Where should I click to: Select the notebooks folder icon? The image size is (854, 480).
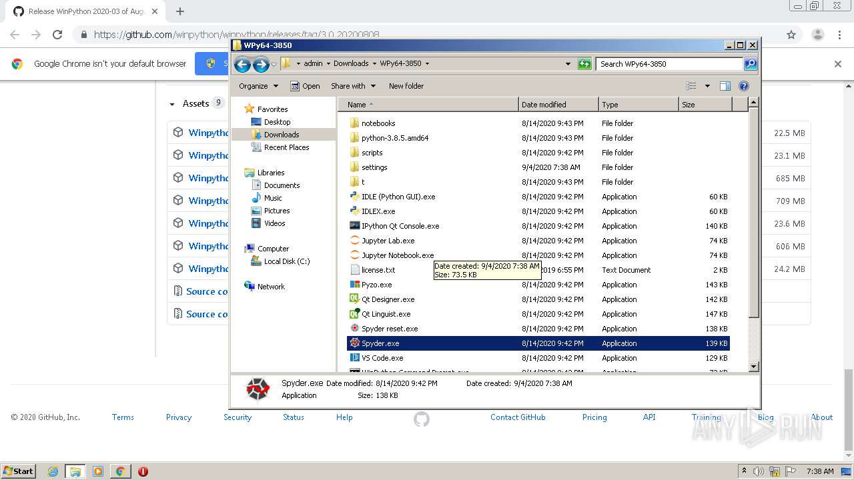[x=355, y=123]
